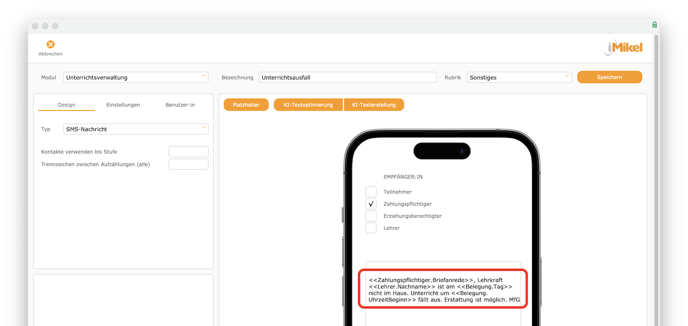Viewport: 688px width, 326px height.
Task: Open the Benutzer:in tab
Action: [180, 105]
